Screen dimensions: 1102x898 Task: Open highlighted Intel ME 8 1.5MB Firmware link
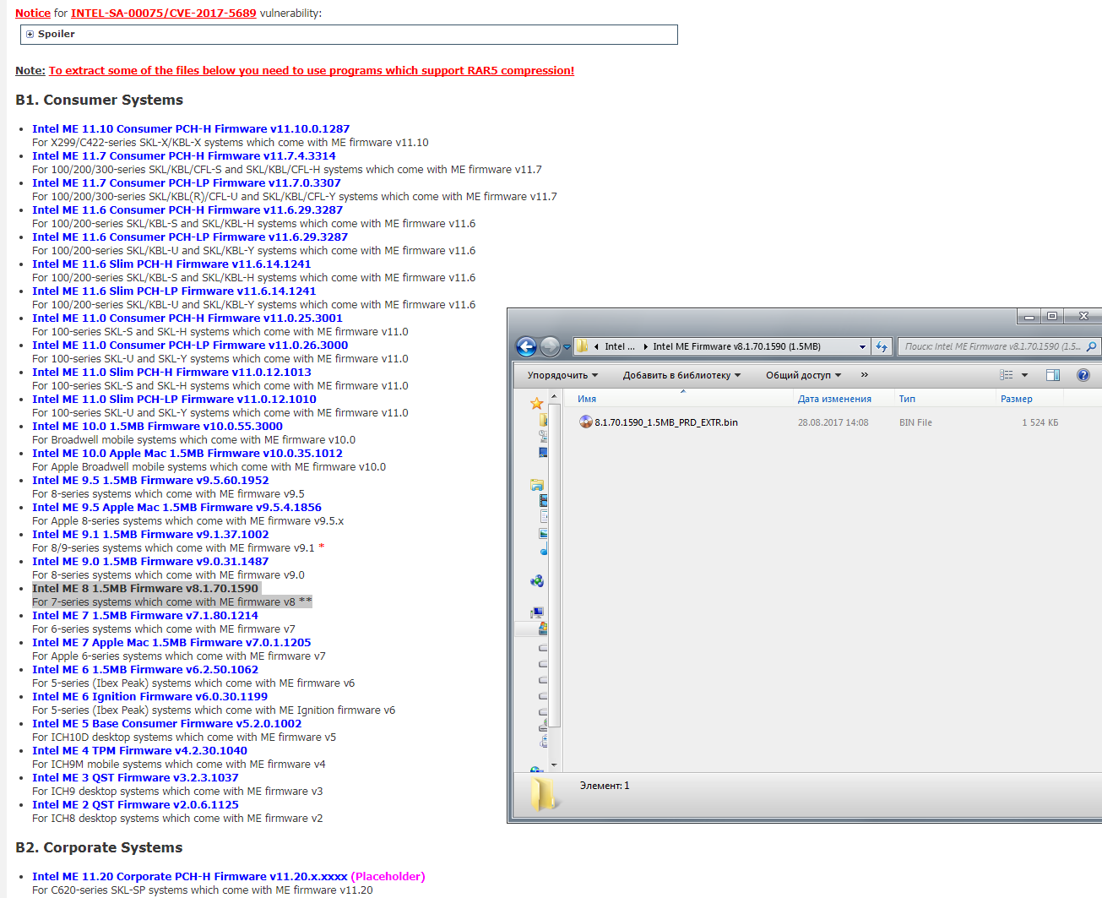pyautogui.click(x=145, y=588)
